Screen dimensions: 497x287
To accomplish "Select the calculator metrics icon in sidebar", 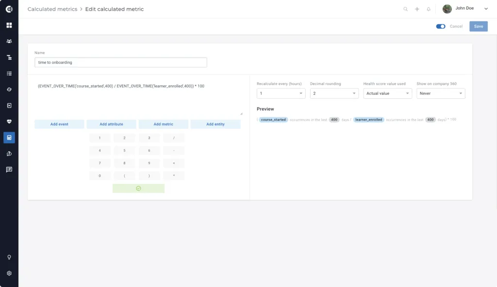I will 9,137.
